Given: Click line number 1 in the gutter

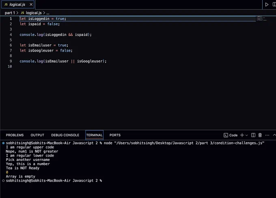Looking at the screenshot, I should 11,19.
